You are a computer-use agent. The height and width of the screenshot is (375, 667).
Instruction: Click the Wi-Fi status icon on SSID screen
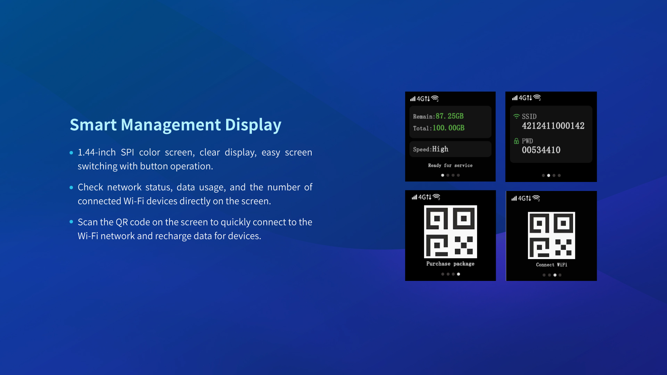(x=537, y=98)
